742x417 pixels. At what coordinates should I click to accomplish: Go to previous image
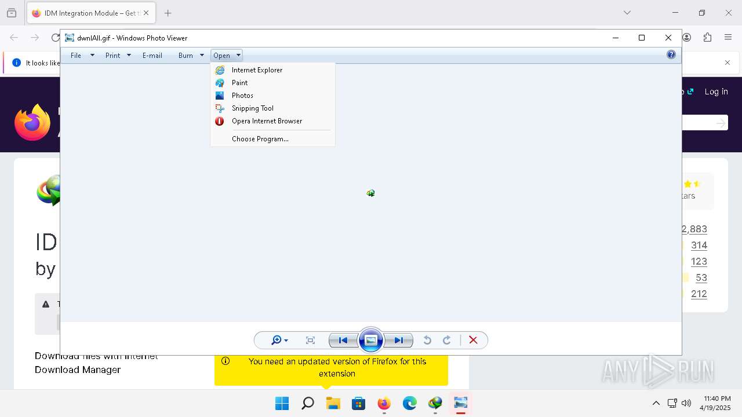pyautogui.click(x=343, y=341)
